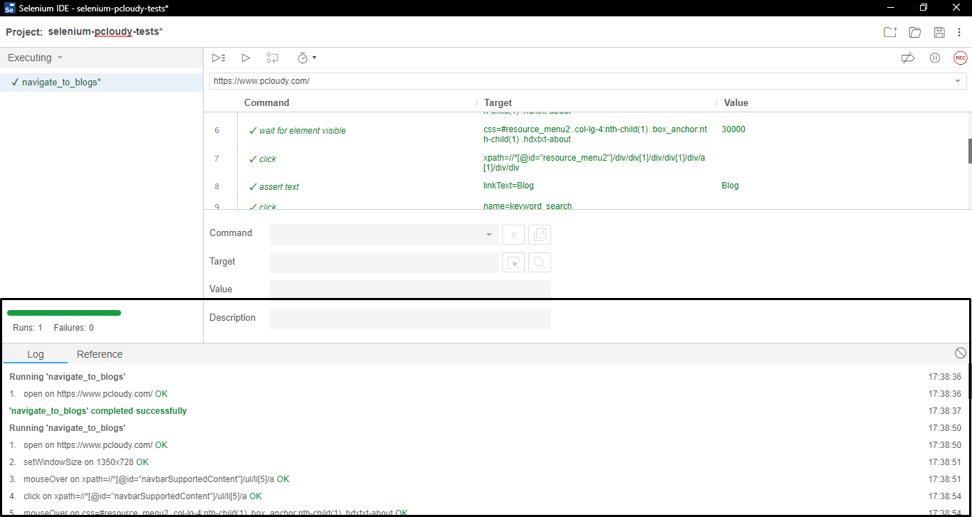
Task: Toggle pause on exceptions icon
Action: [x=935, y=58]
